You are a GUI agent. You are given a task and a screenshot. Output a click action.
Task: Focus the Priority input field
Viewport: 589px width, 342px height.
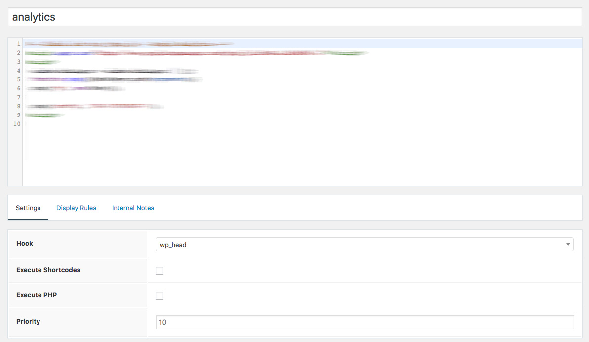click(365, 322)
